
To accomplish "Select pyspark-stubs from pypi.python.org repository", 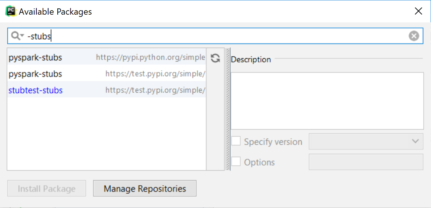I will 107,57.
